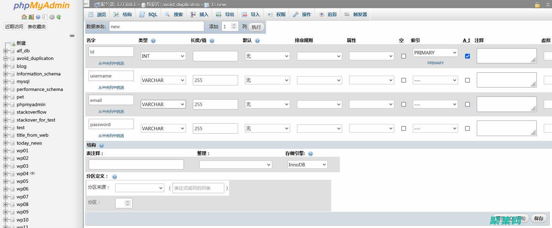Click the 表注释 table comment input field

pyautogui.click(x=136, y=165)
